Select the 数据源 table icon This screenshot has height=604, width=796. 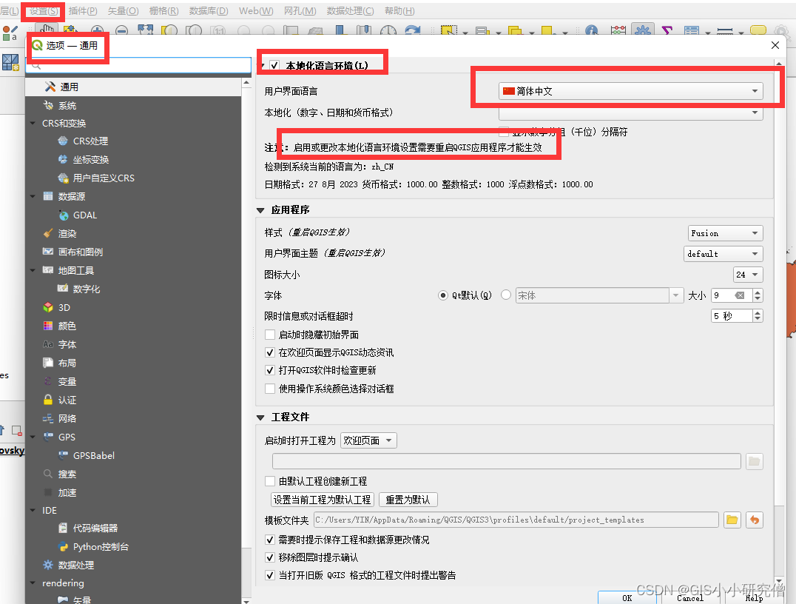pyautogui.click(x=48, y=196)
